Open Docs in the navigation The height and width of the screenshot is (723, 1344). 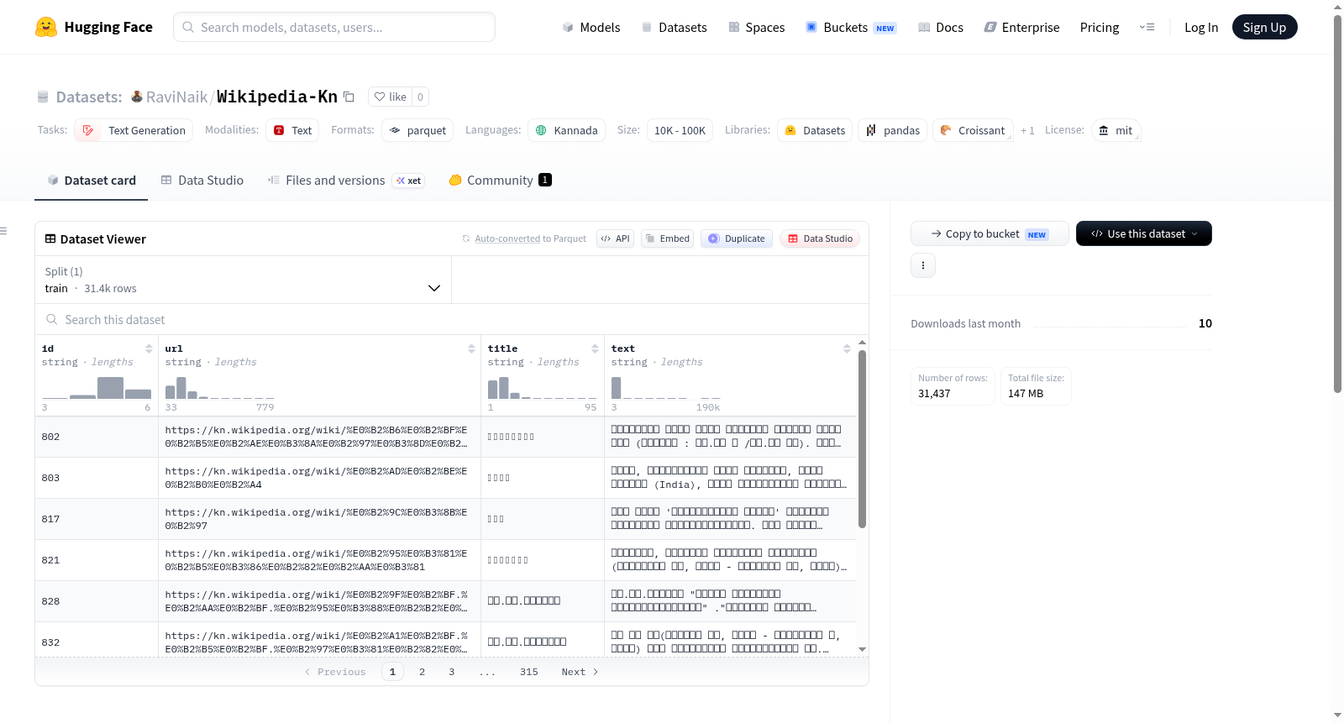[940, 27]
